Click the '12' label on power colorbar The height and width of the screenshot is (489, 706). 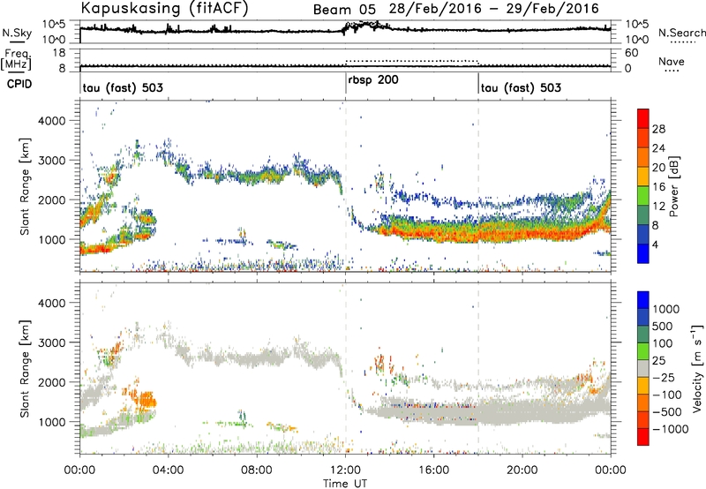tap(658, 207)
